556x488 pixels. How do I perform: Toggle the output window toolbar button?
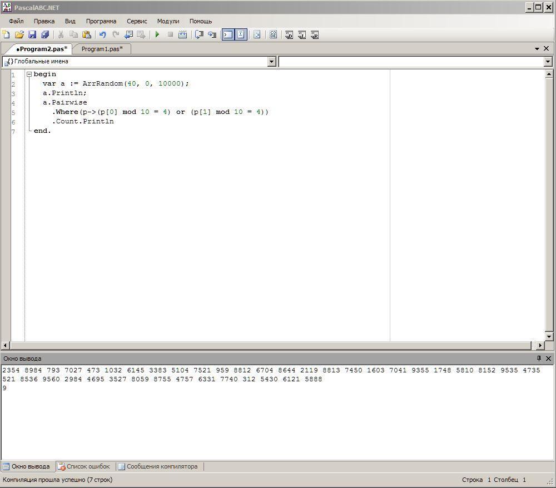point(228,34)
